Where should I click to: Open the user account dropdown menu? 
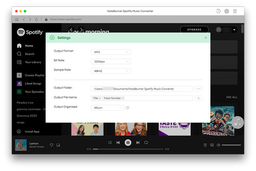click(234, 30)
